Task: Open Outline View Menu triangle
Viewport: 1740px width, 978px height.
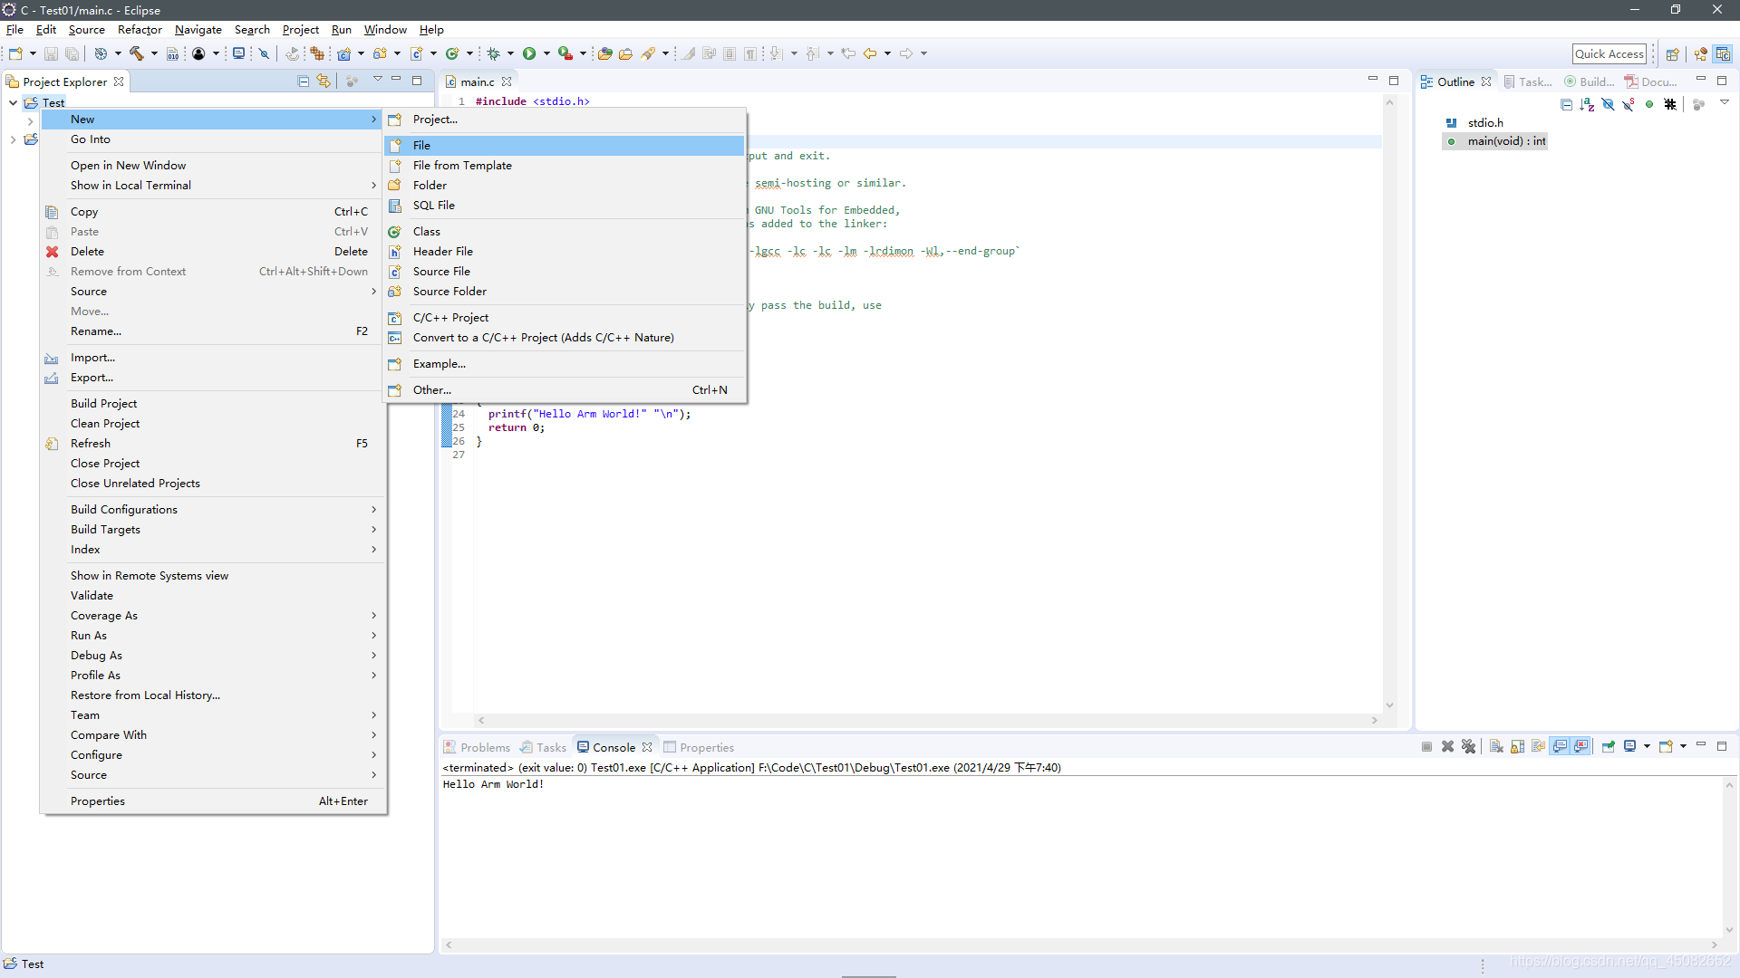Action: [x=1725, y=102]
